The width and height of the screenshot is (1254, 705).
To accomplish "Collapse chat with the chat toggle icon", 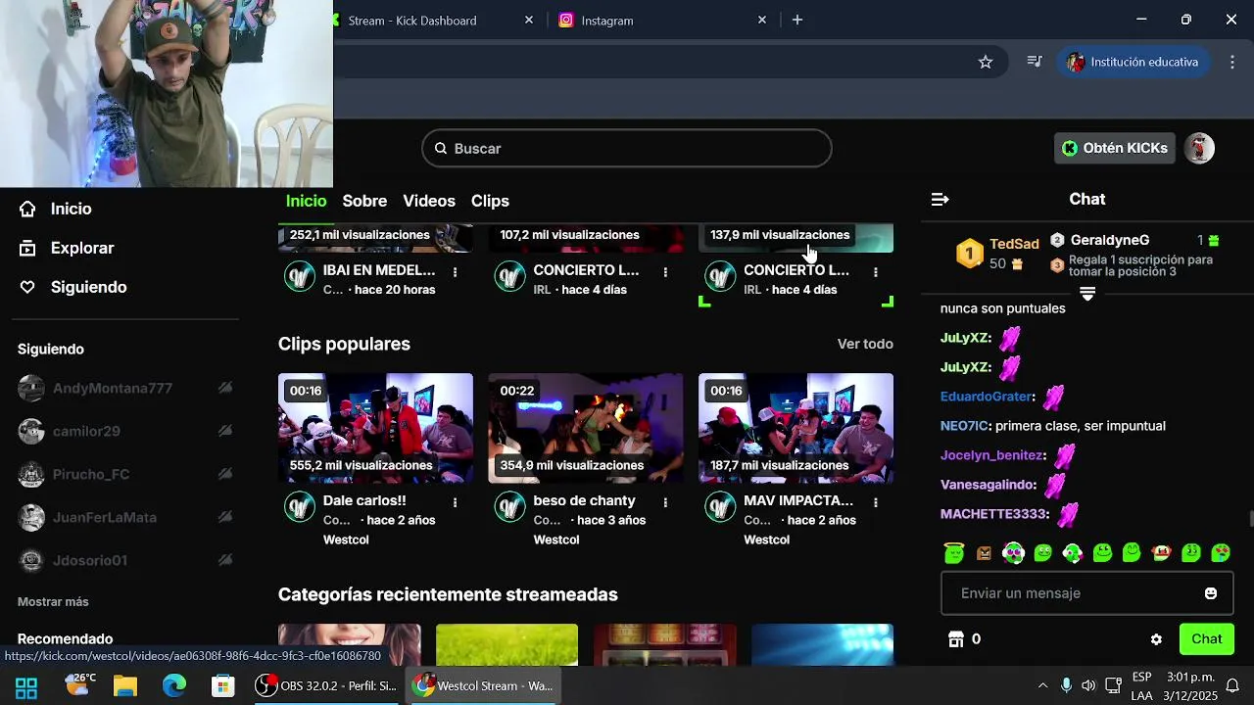I will coord(940,200).
